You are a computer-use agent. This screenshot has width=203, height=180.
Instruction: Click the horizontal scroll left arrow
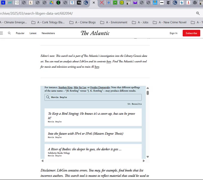click(x=42, y=161)
